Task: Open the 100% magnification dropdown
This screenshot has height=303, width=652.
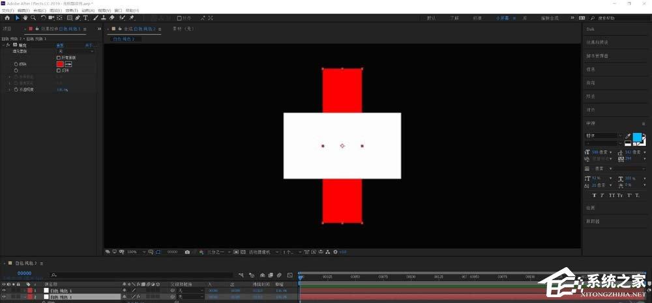Action: [x=136, y=252]
